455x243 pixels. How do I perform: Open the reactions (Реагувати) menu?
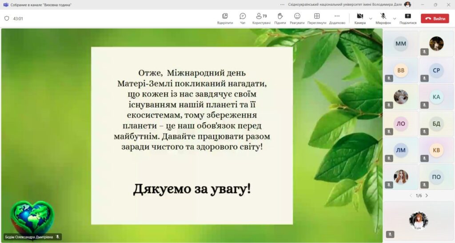tap(297, 18)
